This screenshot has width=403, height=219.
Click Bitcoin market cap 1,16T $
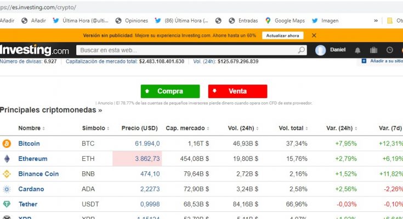[x=198, y=143]
